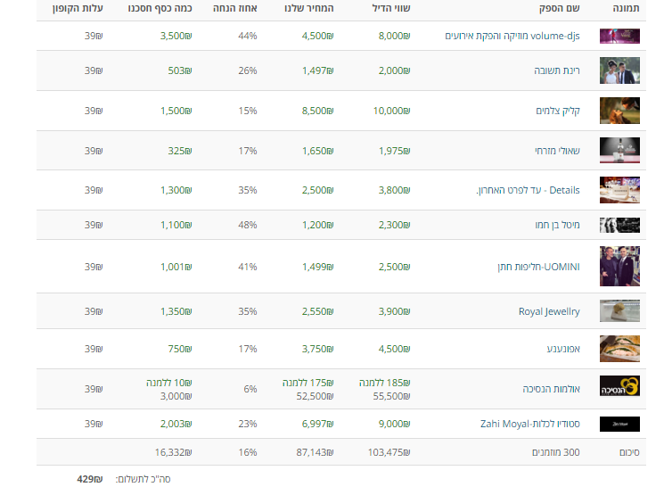
Task: Select the 6% discount cell
Action: 250,389
